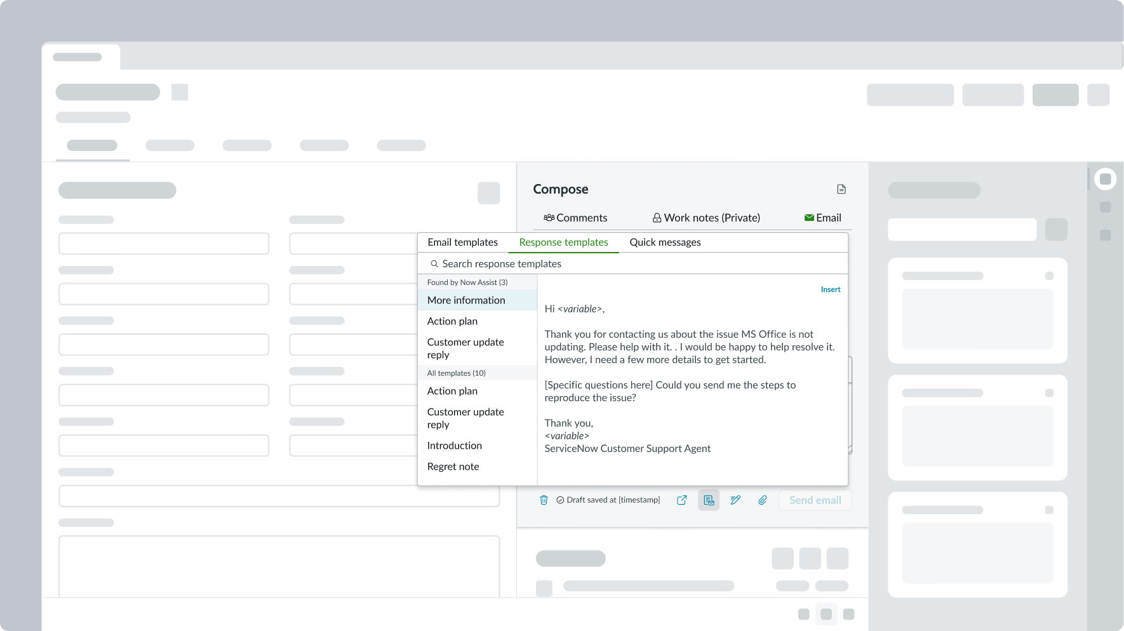The image size is (1124, 631).
Task: Open Now Assist writing tools with the pencil icon
Action: coord(735,500)
